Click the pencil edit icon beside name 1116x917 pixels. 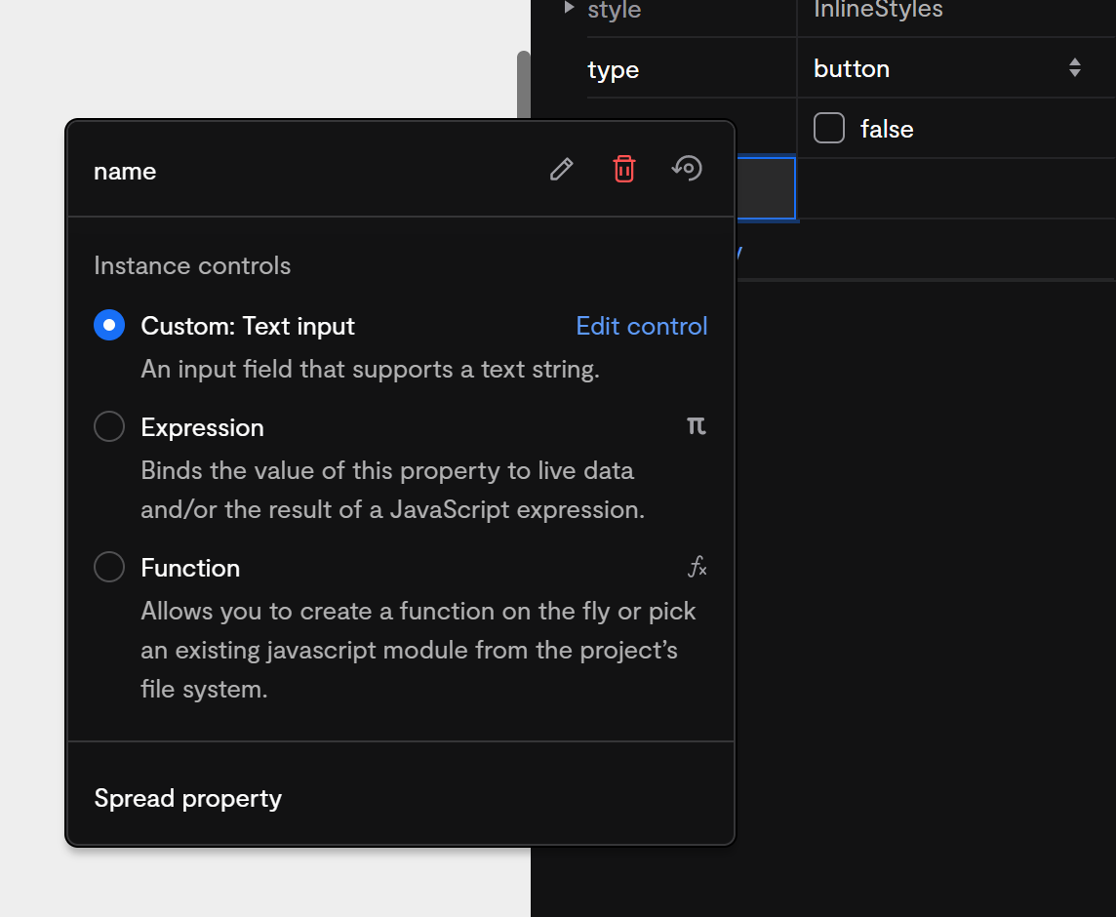pyautogui.click(x=562, y=170)
